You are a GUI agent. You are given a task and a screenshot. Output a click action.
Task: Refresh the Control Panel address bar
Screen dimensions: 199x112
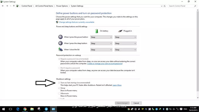pos(165,6)
